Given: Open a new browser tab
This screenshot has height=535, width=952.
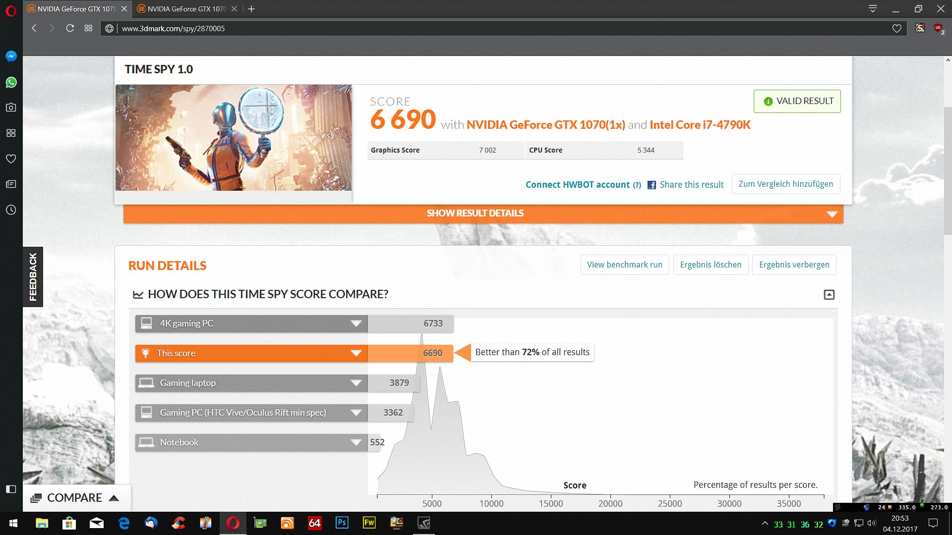Looking at the screenshot, I should [x=251, y=9].
